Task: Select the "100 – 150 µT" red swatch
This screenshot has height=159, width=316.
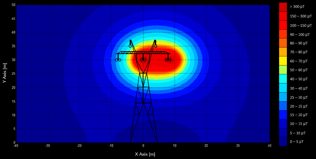Action: coord(283,25)
